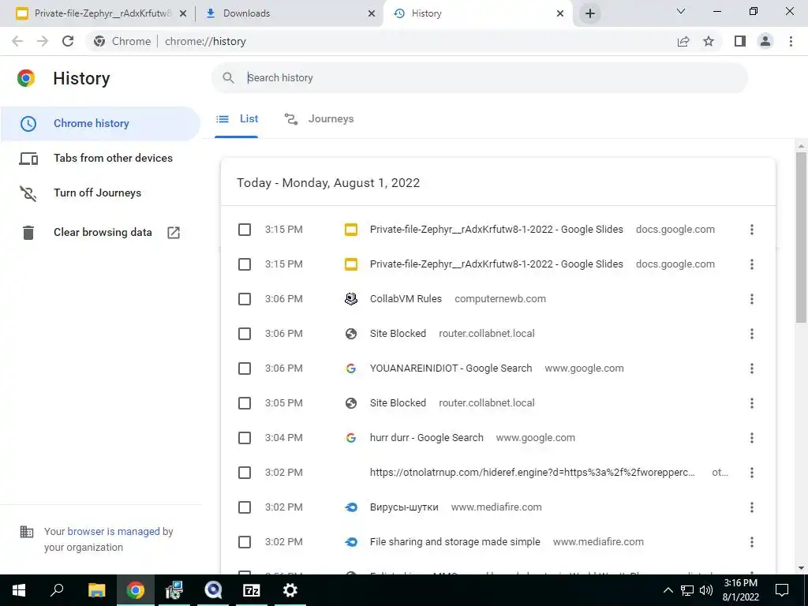808x606 pixels.
Task: Share this page using the share icon
Action: click(x=683, y=41)
